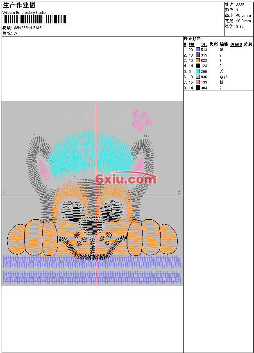Click the height value 40.5 mm
254x353 pixels.
pyautogui.click(x=243, y=16)
